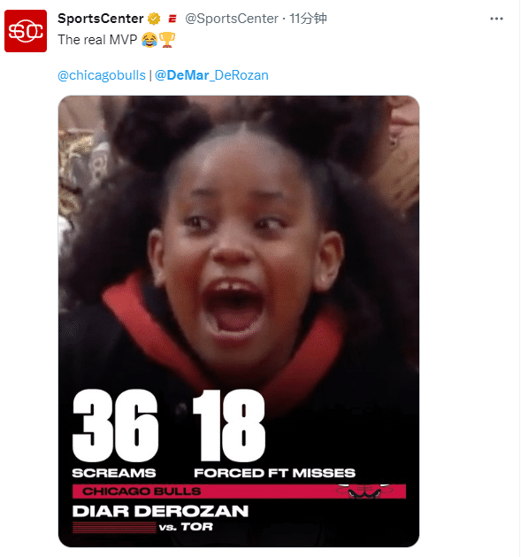Open the SportsCenter profile avatar
Viewport: 521px width, 557px height.
[26, 31]
